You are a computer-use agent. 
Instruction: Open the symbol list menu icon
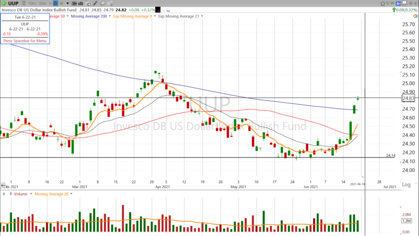coord(24,3)
